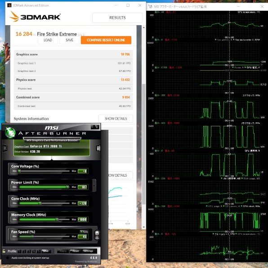Click Driver Version 436.20 text
268x268 pixels.
[27, 152]
